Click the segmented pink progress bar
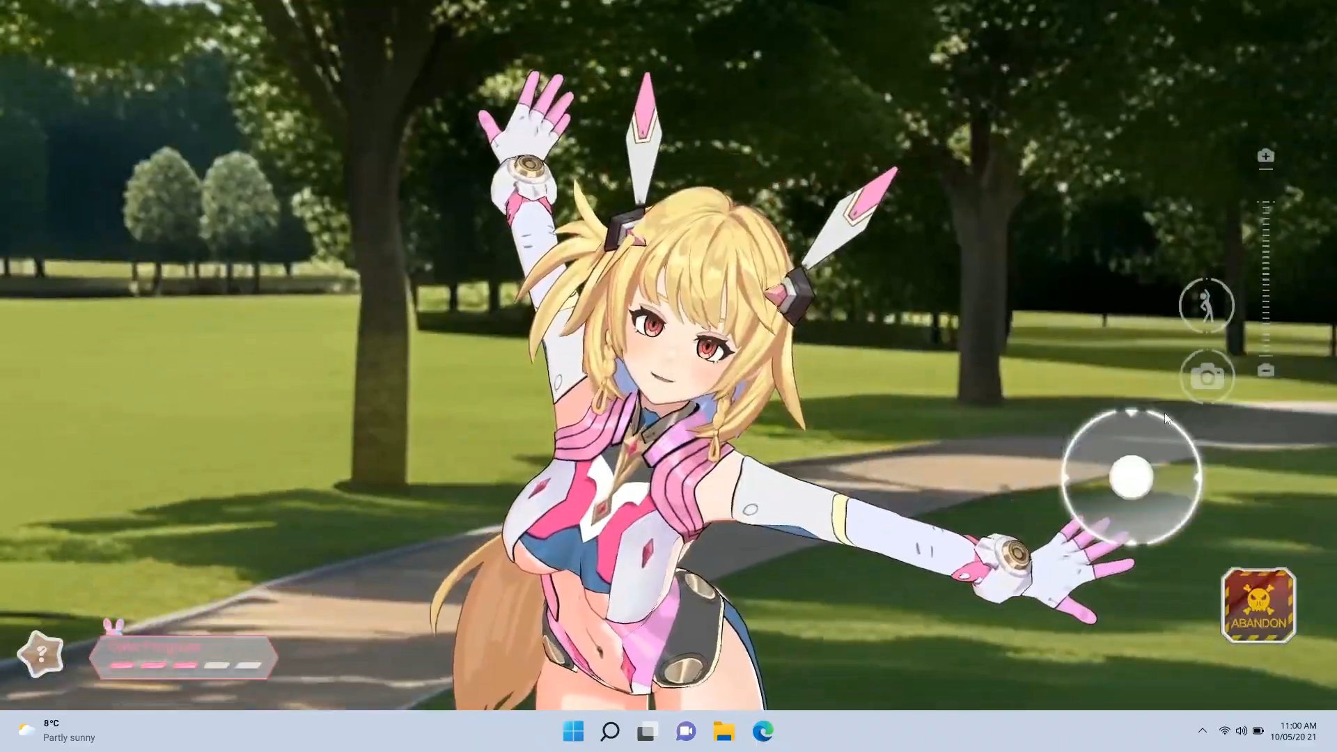 point(185,665)
